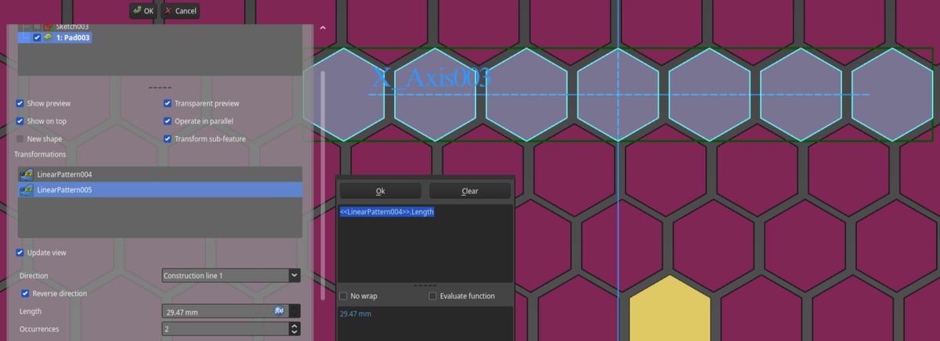
Task: Confirm the expression with the Ok button
Action: [380, 191]
